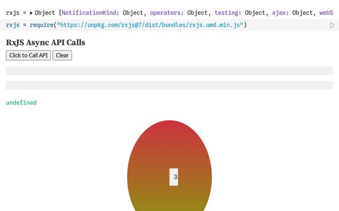339x211 pixels.
Task: Click the first gray output bar
Action: (x=169, y=71)
